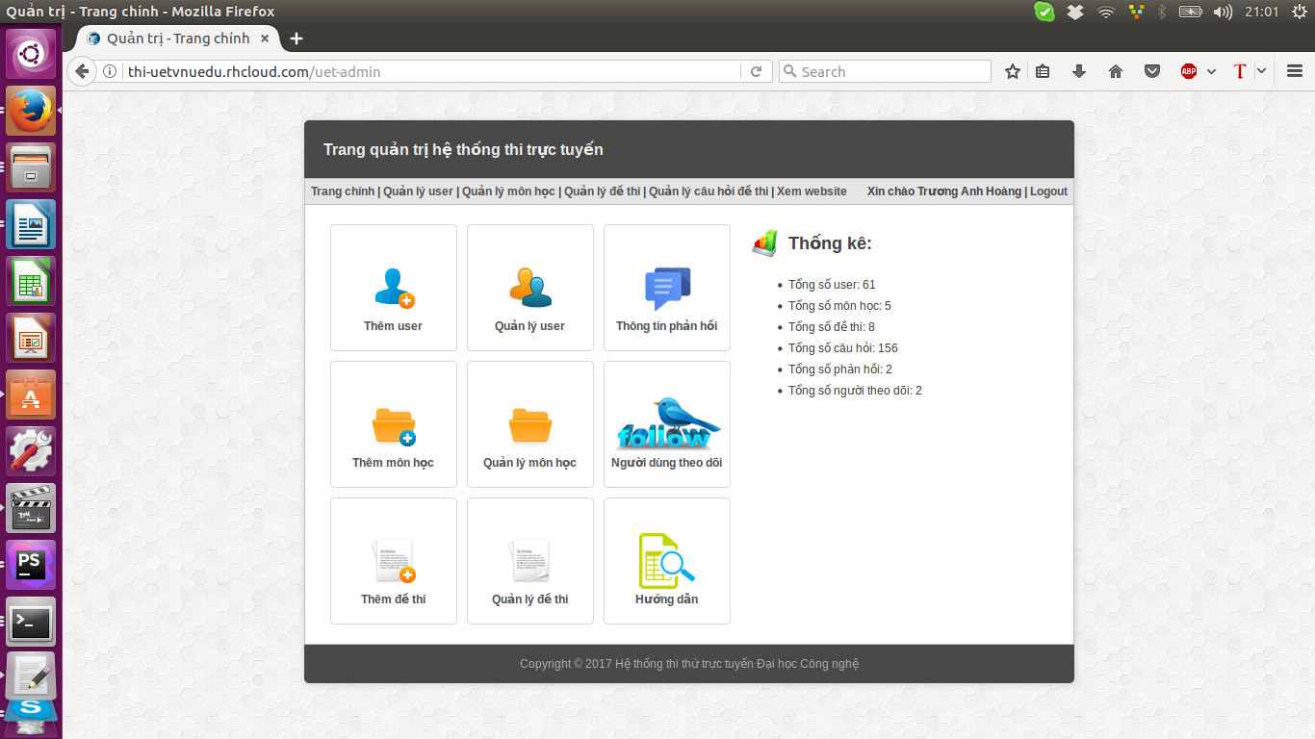Open Quản lý đề thi document icon
This screenshot has width=1315, height=739.
(x=530, y=561)
